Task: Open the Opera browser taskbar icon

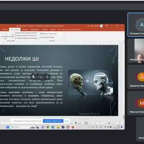Action: point(68,127)
